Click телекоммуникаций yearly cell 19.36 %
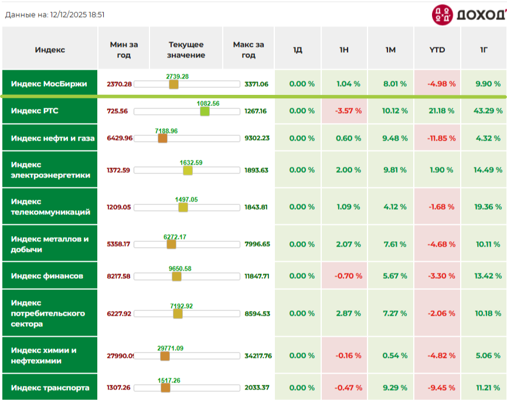 point(484,207)
